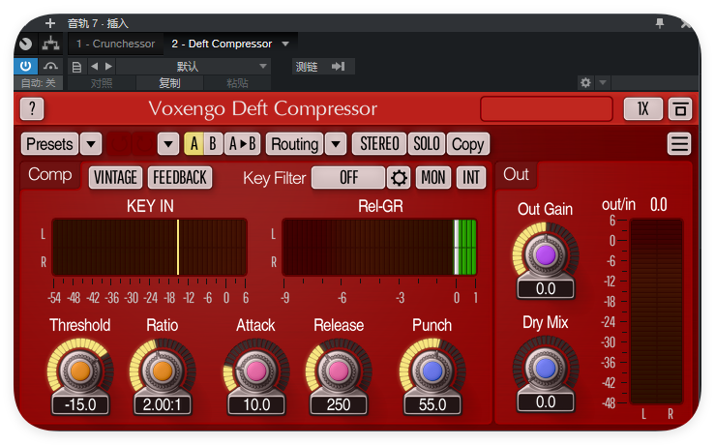Click the circular dial icon in header
The height and width of the screenshot is (445, 715).
(x=25, y=44)
